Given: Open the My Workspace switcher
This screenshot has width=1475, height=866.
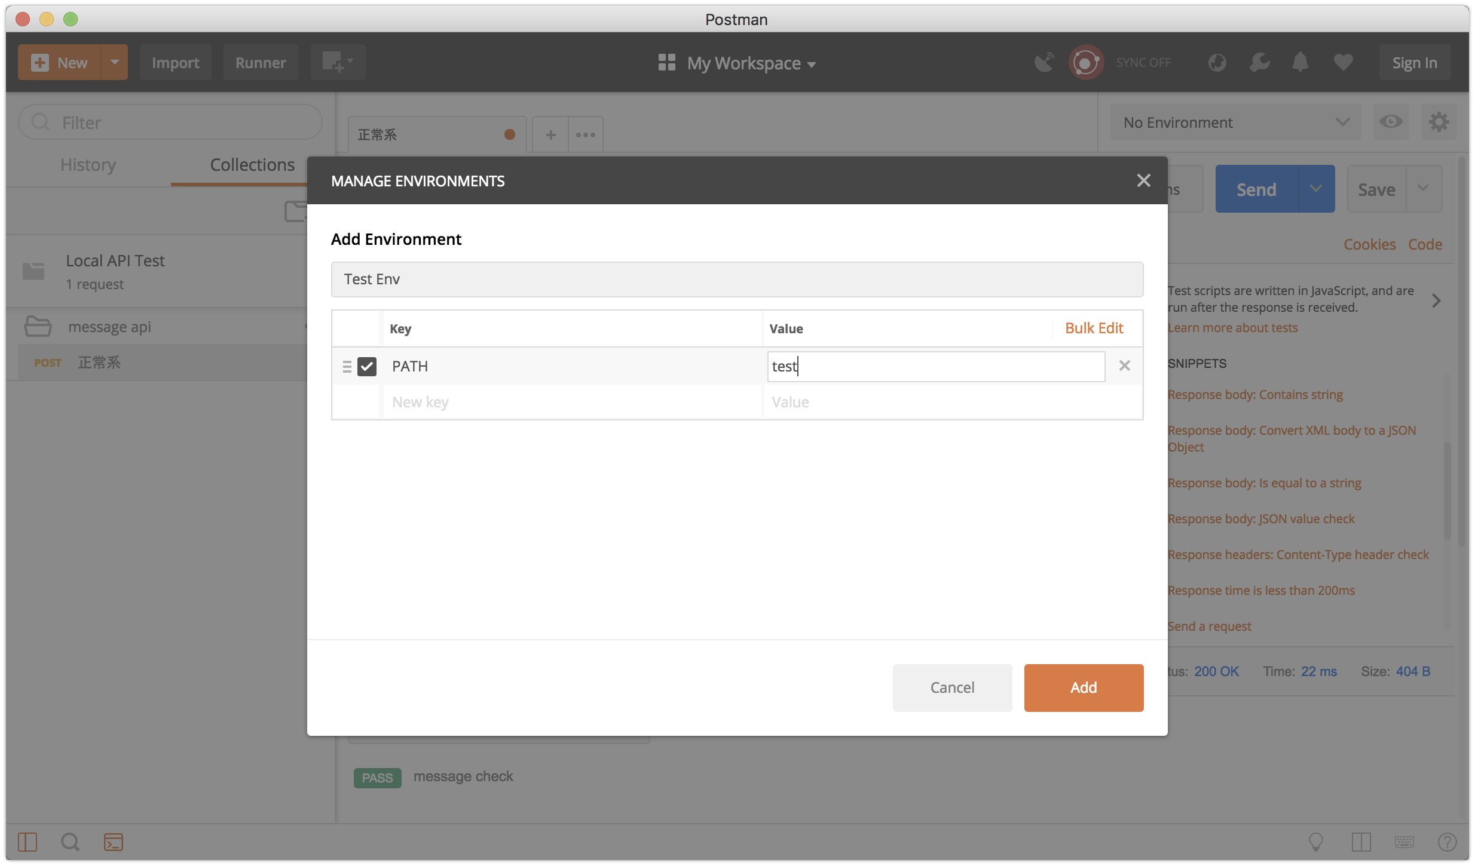Looking at the screenshot, I should coord(737,63).
